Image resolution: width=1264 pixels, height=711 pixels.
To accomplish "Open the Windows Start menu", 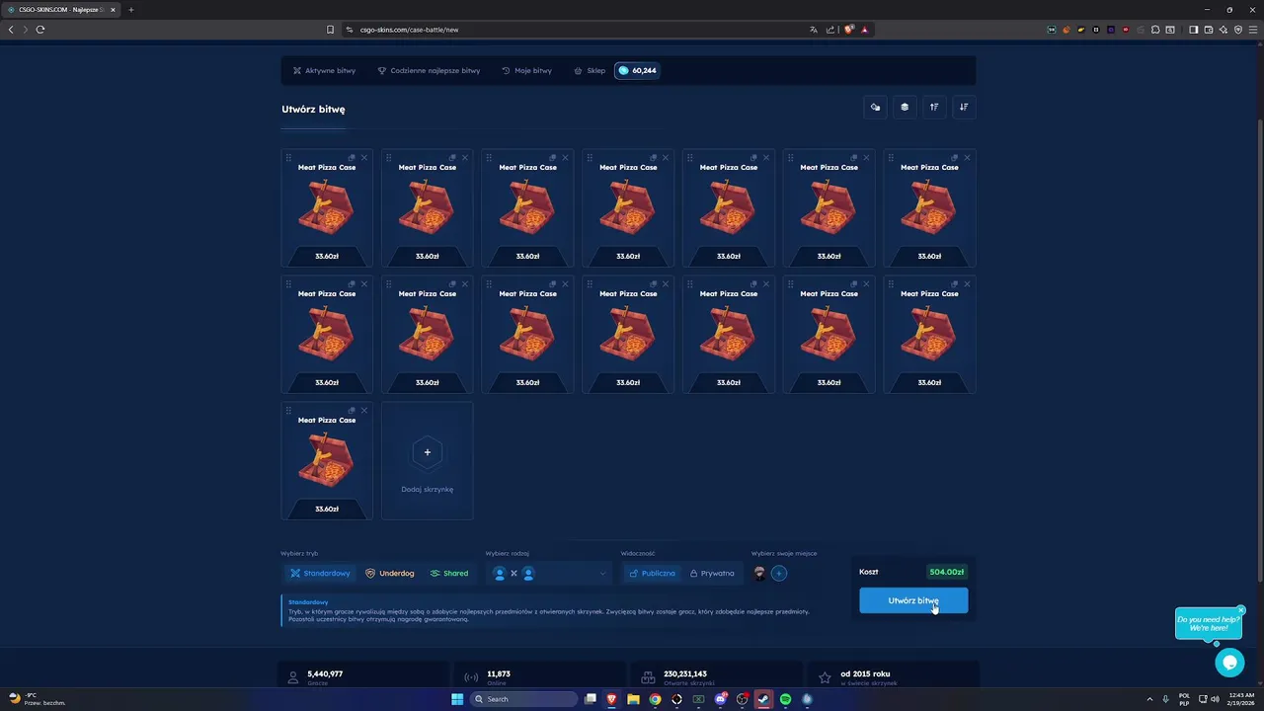I will pos(457,699).
